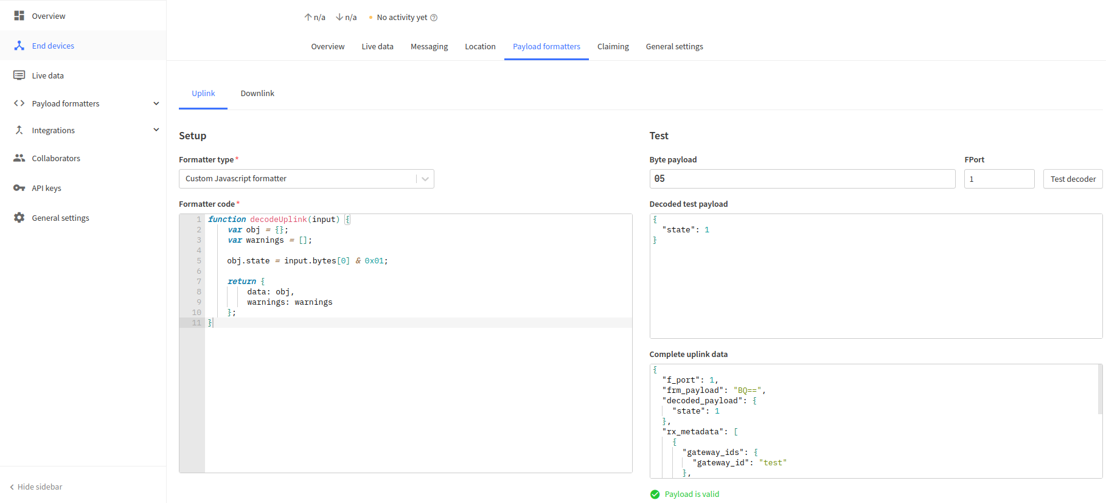
Task: Click the No activity yet status text
Action: point(402,18)
